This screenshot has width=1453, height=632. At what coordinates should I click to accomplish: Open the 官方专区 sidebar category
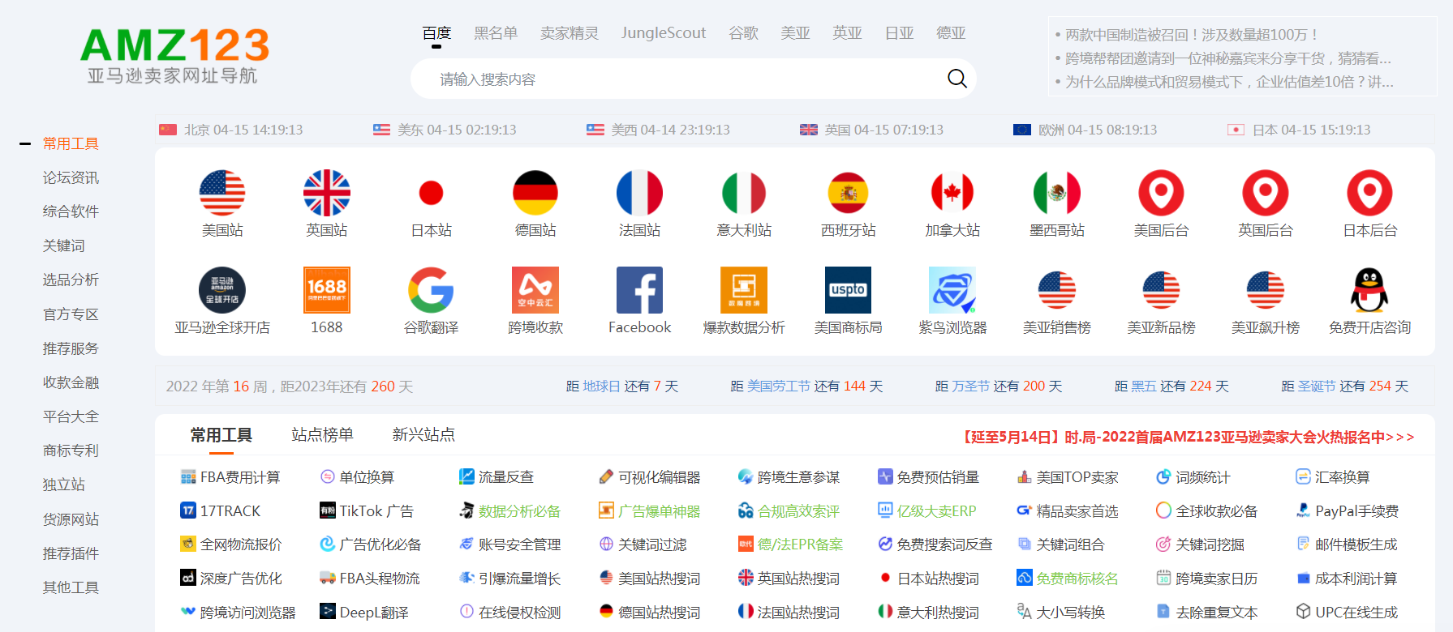71,314
